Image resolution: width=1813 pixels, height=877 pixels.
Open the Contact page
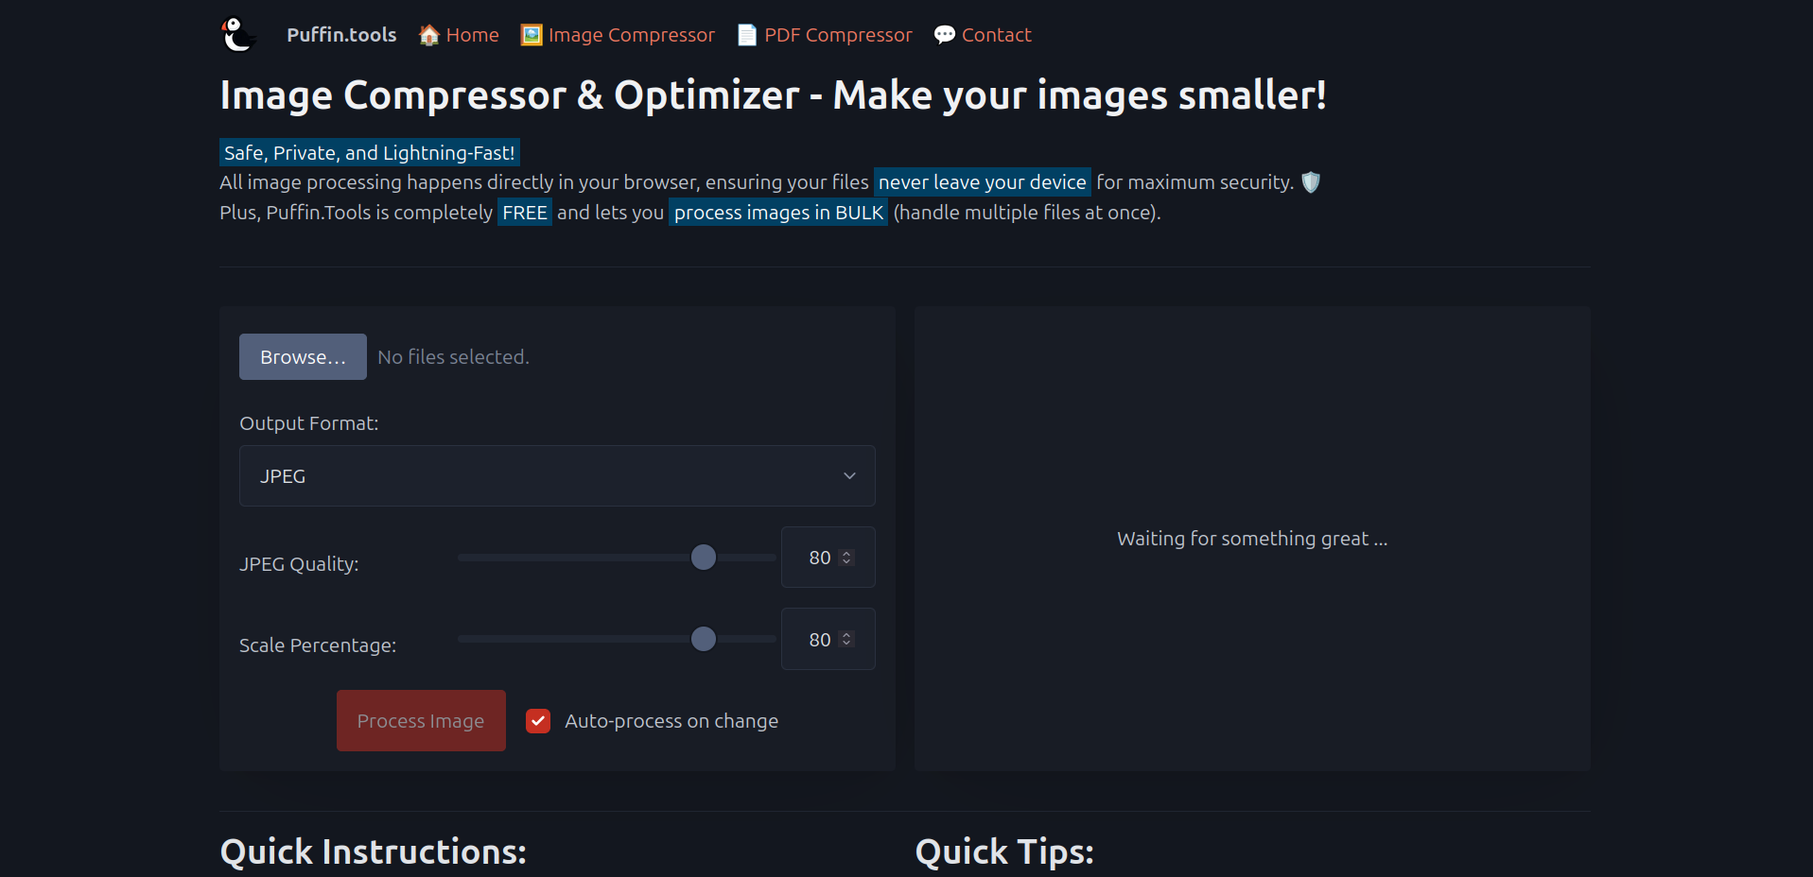pos(996,34)
